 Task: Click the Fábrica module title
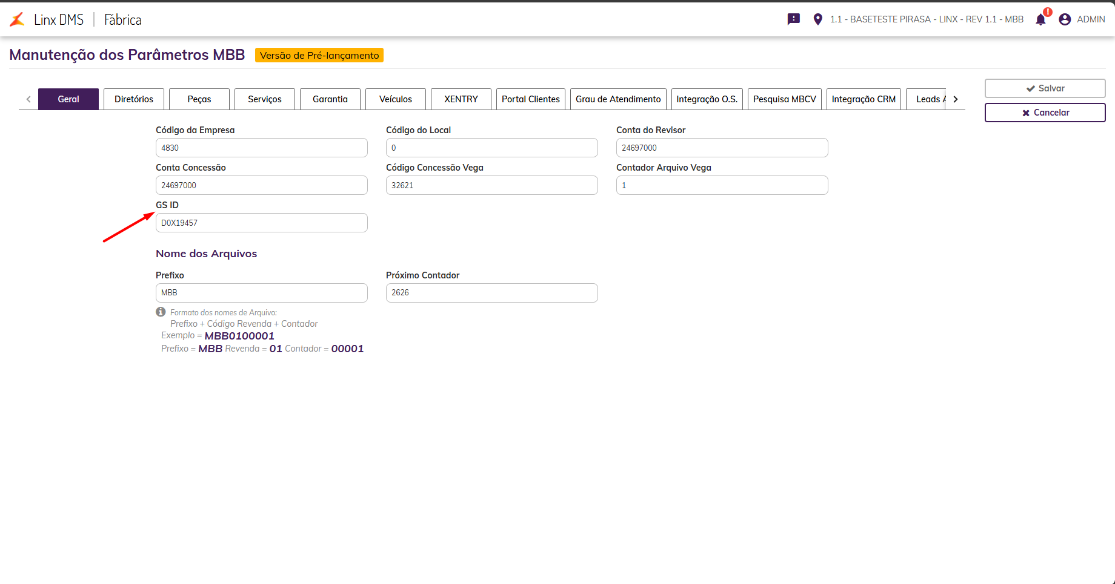tap(123, 20)
